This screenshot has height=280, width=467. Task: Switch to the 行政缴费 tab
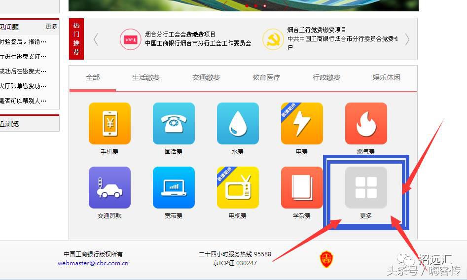pyautogui.click(x=326, y=77)
